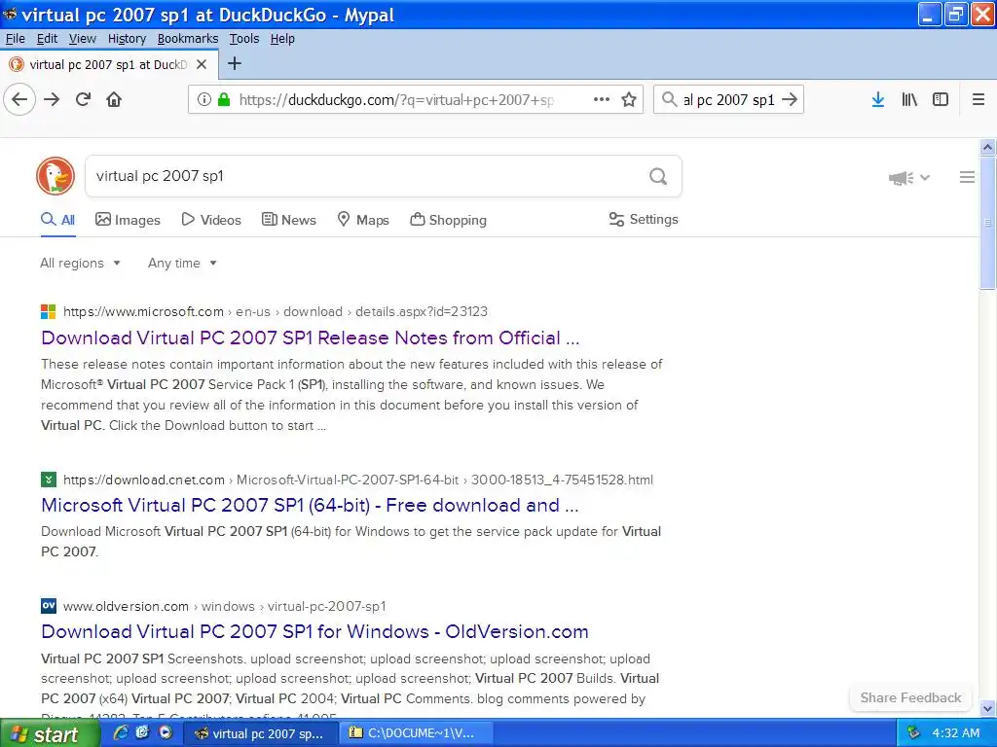This screenshot has width=997, height=747.
Task: Focus the browser address bar URL
Action: [x=396, y=99]
